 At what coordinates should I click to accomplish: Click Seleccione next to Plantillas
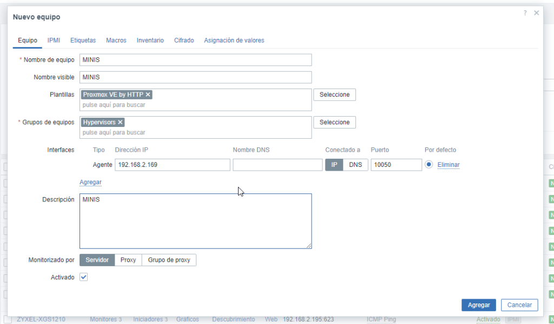pos(334,94)
